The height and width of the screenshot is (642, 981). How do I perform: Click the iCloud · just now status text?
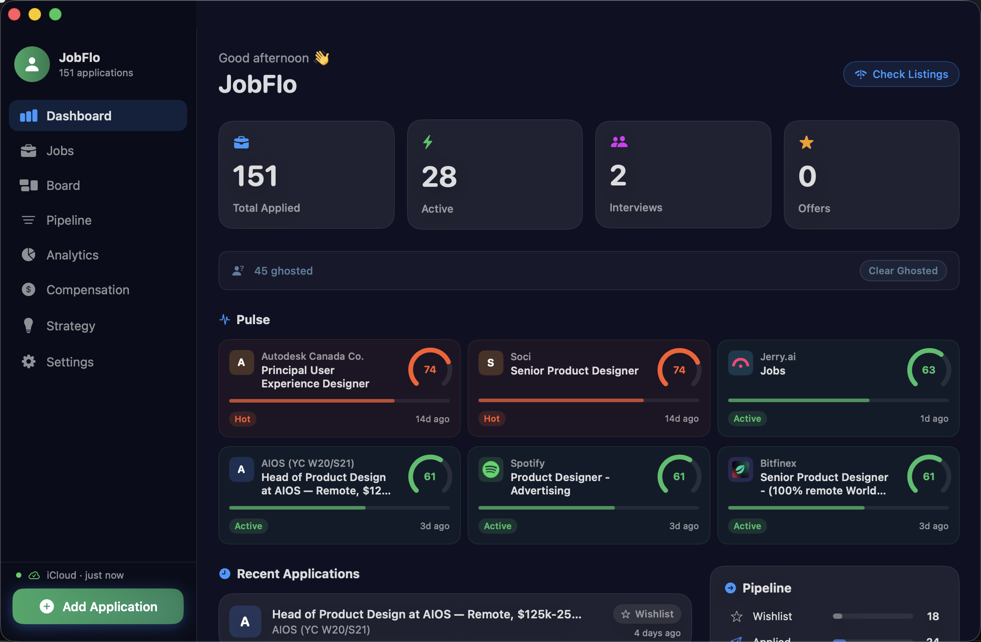click(85, 575)
